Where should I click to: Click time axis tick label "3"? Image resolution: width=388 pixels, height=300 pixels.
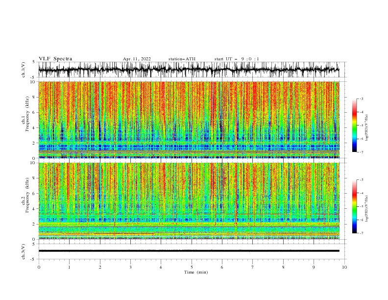[x=130, y=267]
